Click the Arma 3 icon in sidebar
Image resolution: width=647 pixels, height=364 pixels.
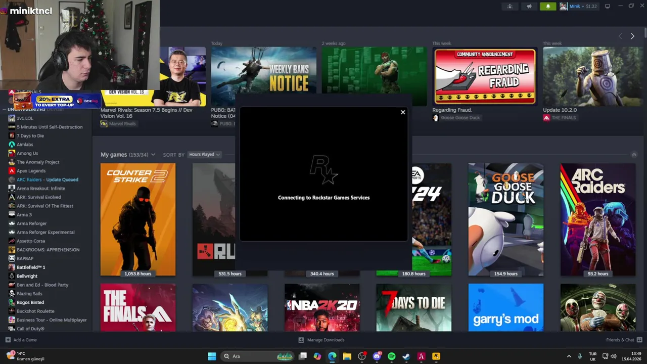(x=12, y=214)
